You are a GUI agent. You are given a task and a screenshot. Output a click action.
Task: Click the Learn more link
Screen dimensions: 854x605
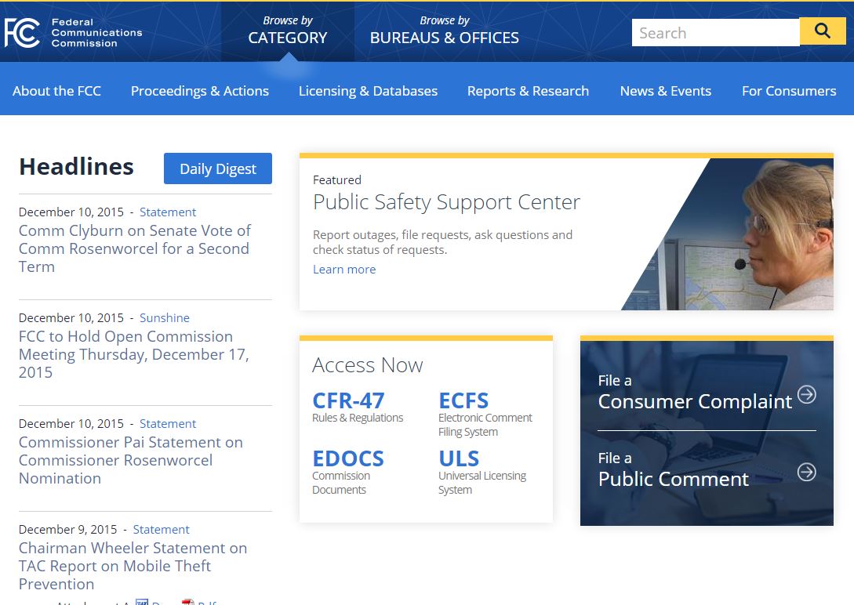pyautogui.click(x=343, y=269)
